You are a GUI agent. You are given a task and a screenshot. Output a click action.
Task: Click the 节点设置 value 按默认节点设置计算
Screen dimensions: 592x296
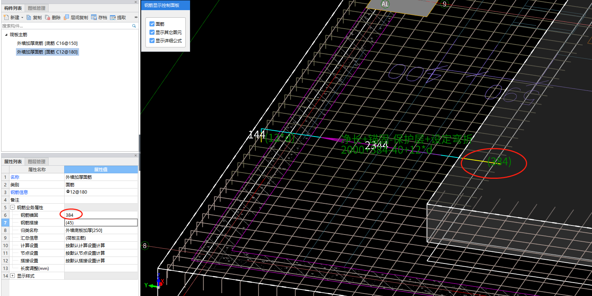pyautogui.click(x=101, y=253)
